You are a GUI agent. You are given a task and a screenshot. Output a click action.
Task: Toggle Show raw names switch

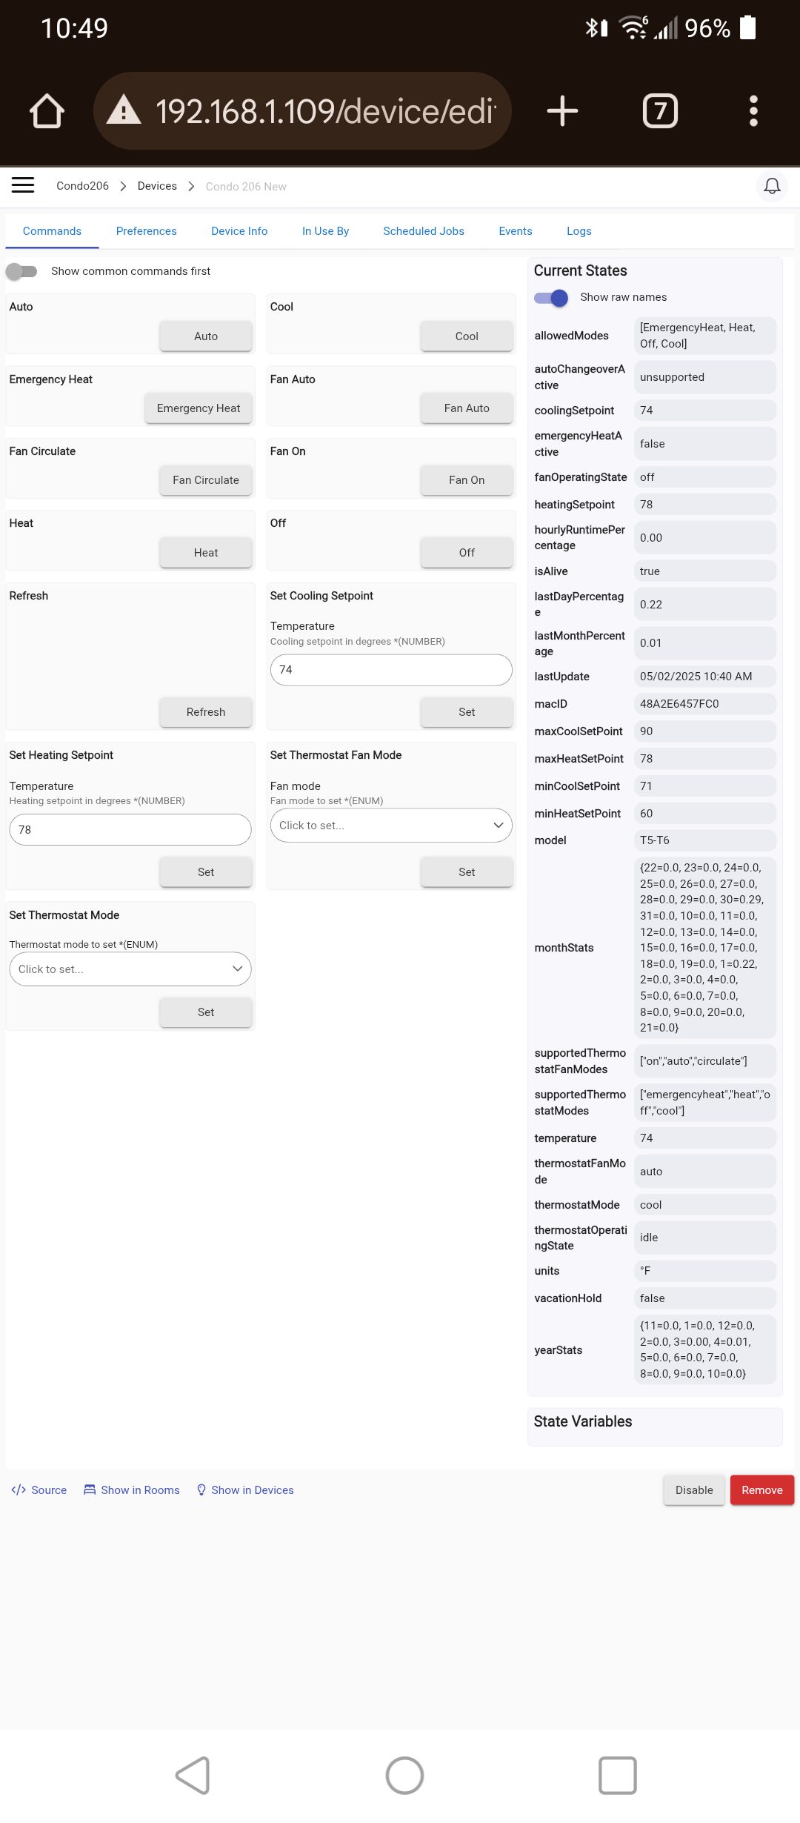[x=551, y=297]
